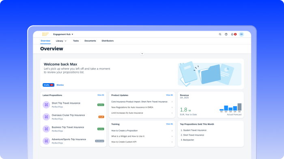Switch to the Documents tab
This screenshot has height=159, width=284.
(90, 41)
